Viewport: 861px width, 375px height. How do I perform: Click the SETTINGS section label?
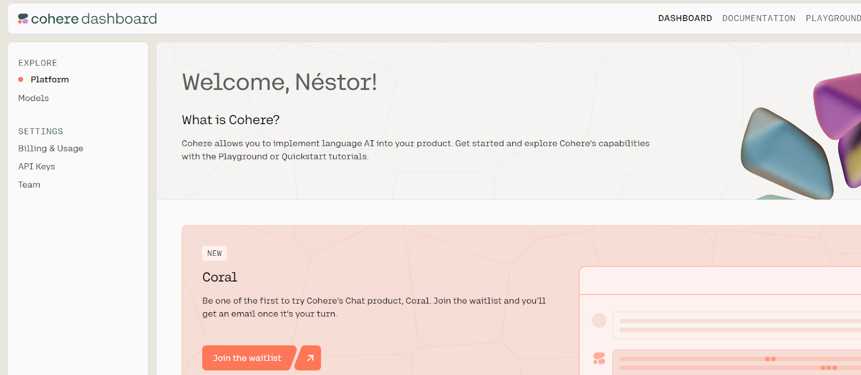coord(40,131)
